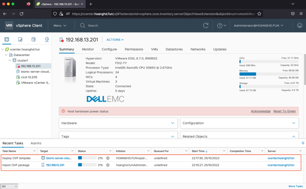The height and width of the screenshot is (189, 306).
Task: Open 192.168.13.201 task target link
Action: tap(55, 165)
